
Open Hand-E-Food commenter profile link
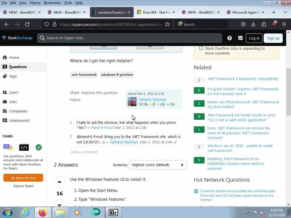pos(102,127)
